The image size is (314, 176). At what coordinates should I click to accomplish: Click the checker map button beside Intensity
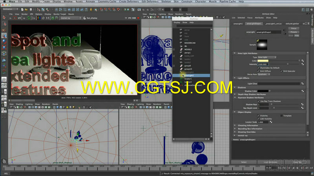[303, 64]
